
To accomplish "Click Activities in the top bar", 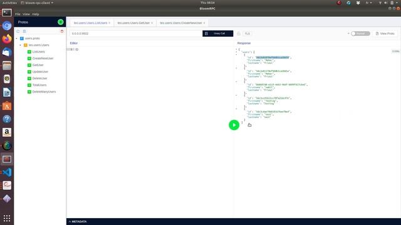I will click(9, 2).
